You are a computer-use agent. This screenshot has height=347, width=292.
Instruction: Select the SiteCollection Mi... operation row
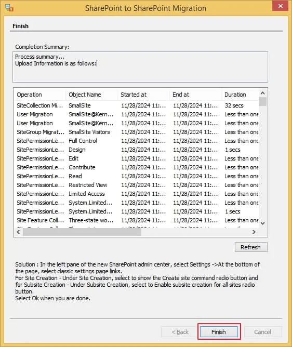(x=137, y=105)
